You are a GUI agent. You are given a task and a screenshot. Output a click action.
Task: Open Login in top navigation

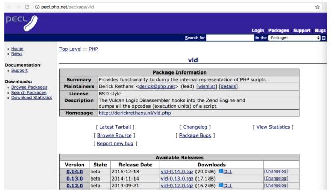coord(258,31)
